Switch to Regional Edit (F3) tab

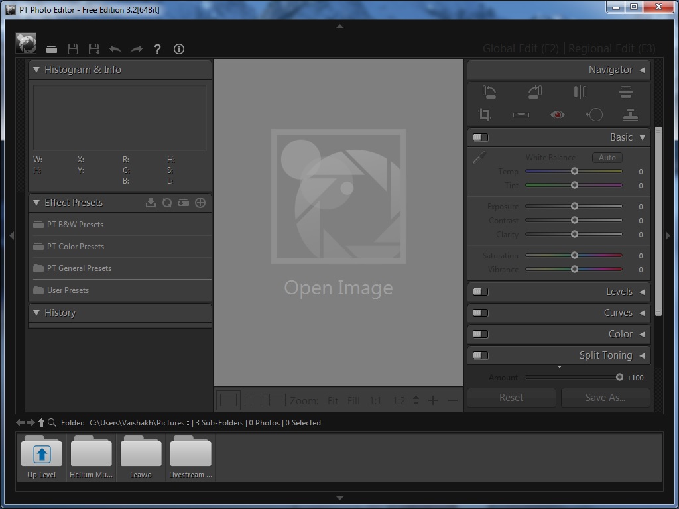612,48
